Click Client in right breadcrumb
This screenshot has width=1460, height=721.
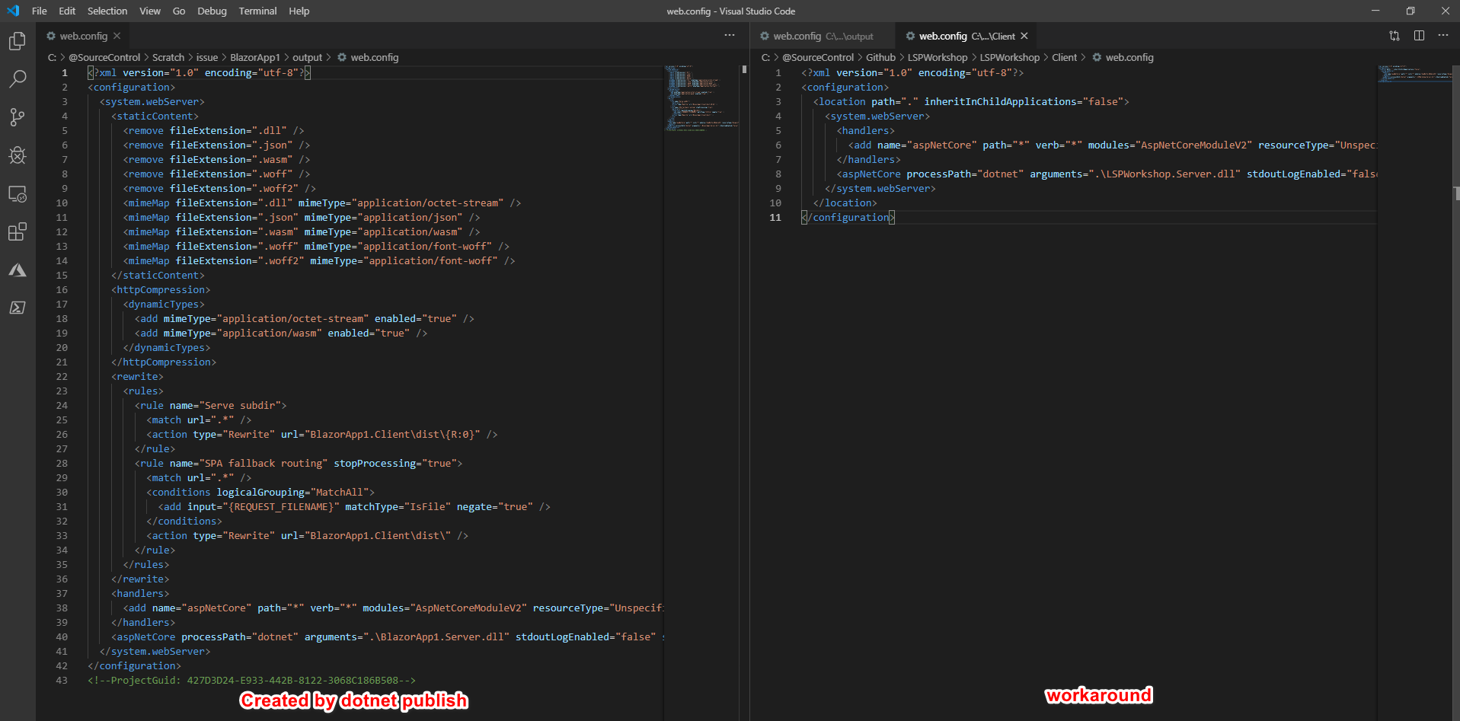tap(1064, 57)
